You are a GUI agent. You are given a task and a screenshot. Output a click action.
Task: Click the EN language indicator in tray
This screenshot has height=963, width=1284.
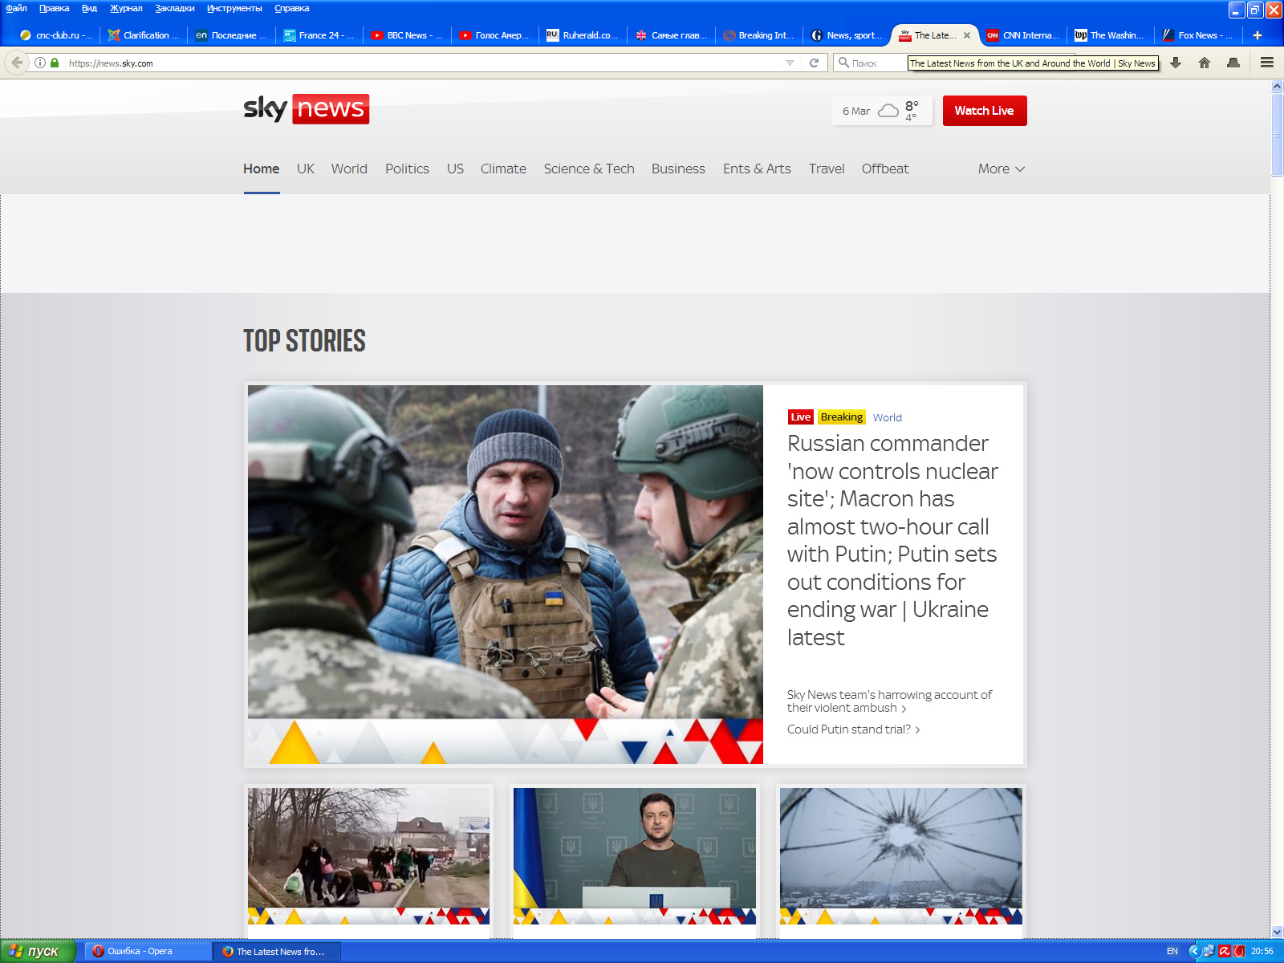pos(1172,951)
